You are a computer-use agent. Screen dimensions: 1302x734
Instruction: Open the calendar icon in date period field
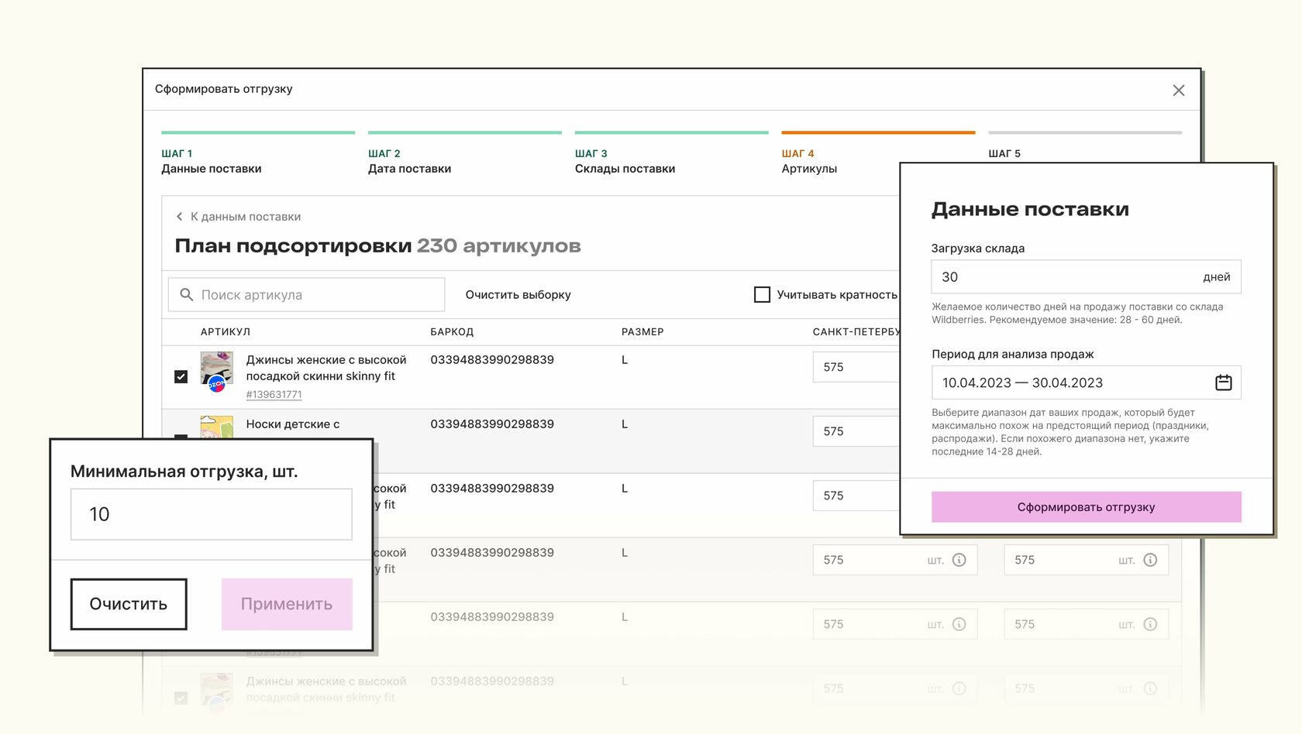pos(1223,382)
